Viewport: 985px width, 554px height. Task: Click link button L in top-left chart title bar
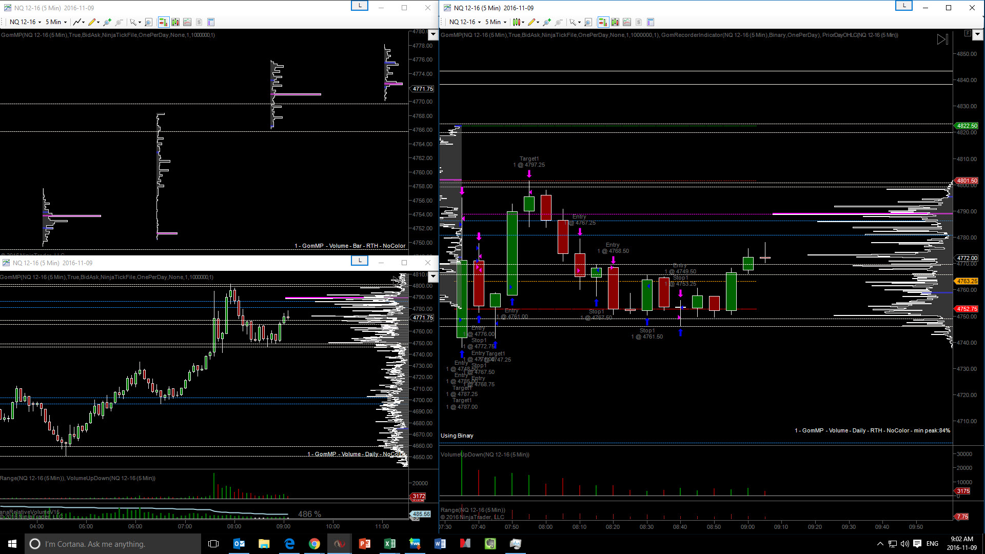point(360,6)
